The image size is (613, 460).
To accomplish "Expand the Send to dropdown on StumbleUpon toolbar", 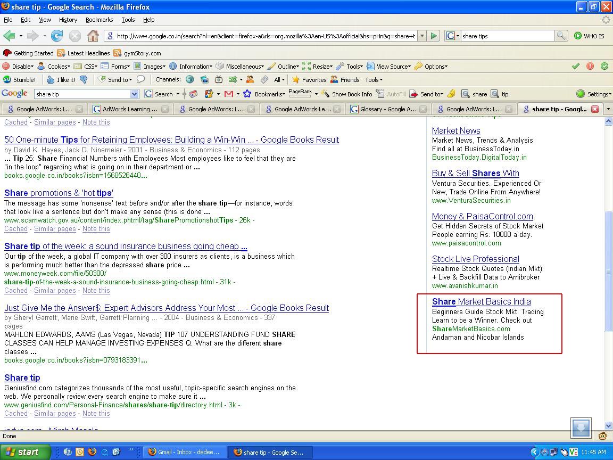I will point(130,79).
